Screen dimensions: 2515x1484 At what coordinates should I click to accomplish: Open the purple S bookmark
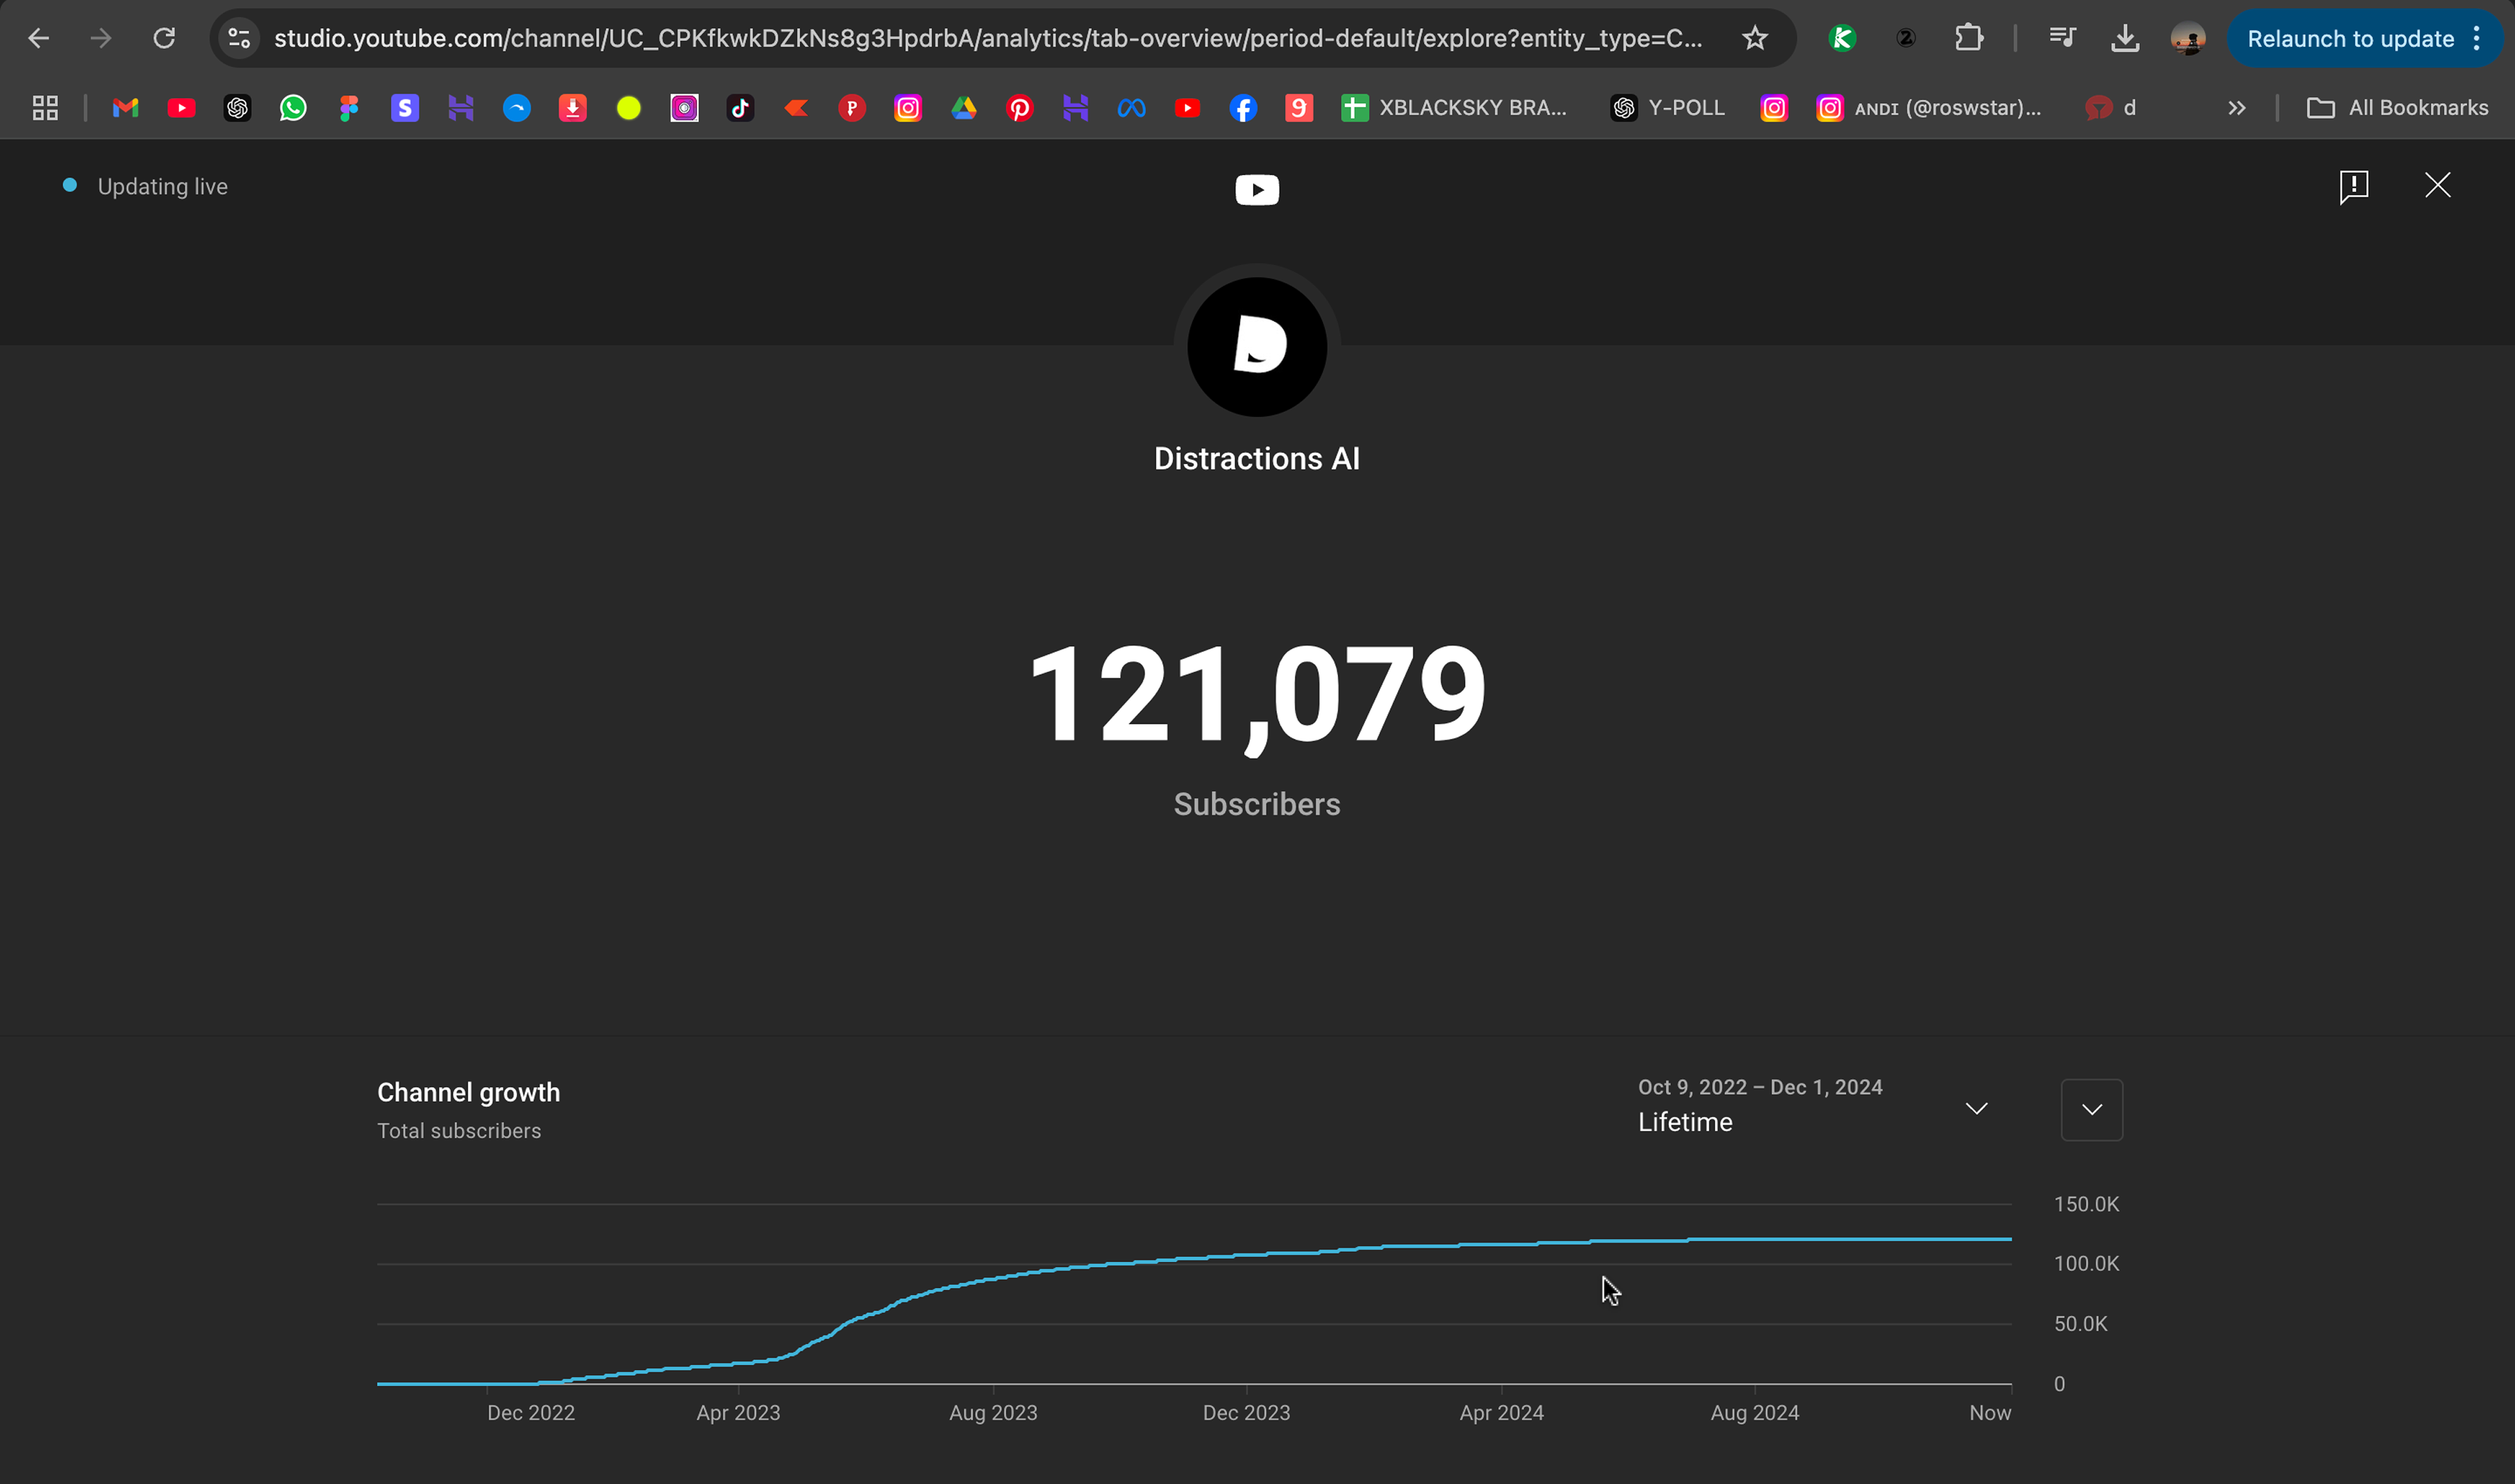point(405,108)
